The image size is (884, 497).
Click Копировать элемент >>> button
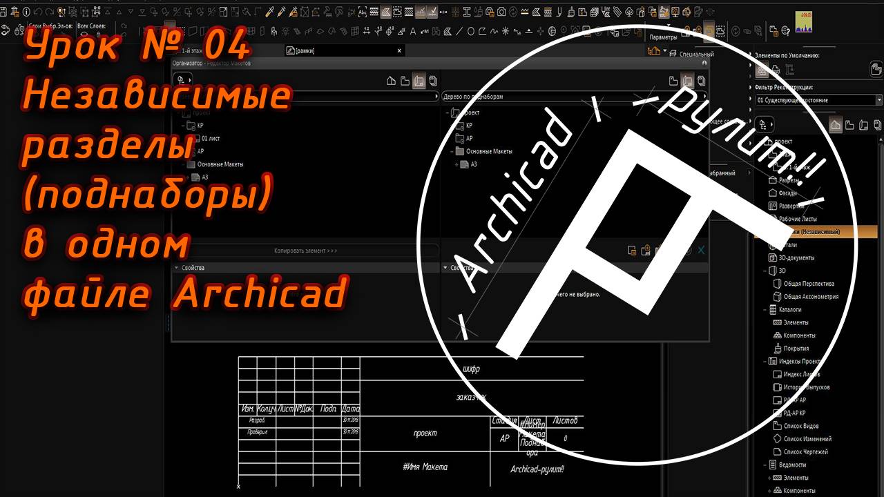pos(305,251)
